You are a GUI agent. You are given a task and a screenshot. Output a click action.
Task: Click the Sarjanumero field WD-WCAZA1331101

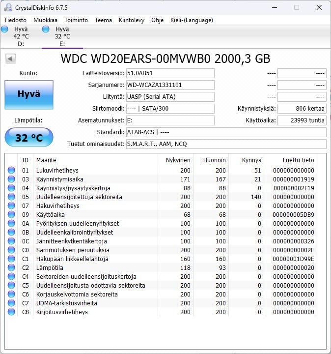170,85
